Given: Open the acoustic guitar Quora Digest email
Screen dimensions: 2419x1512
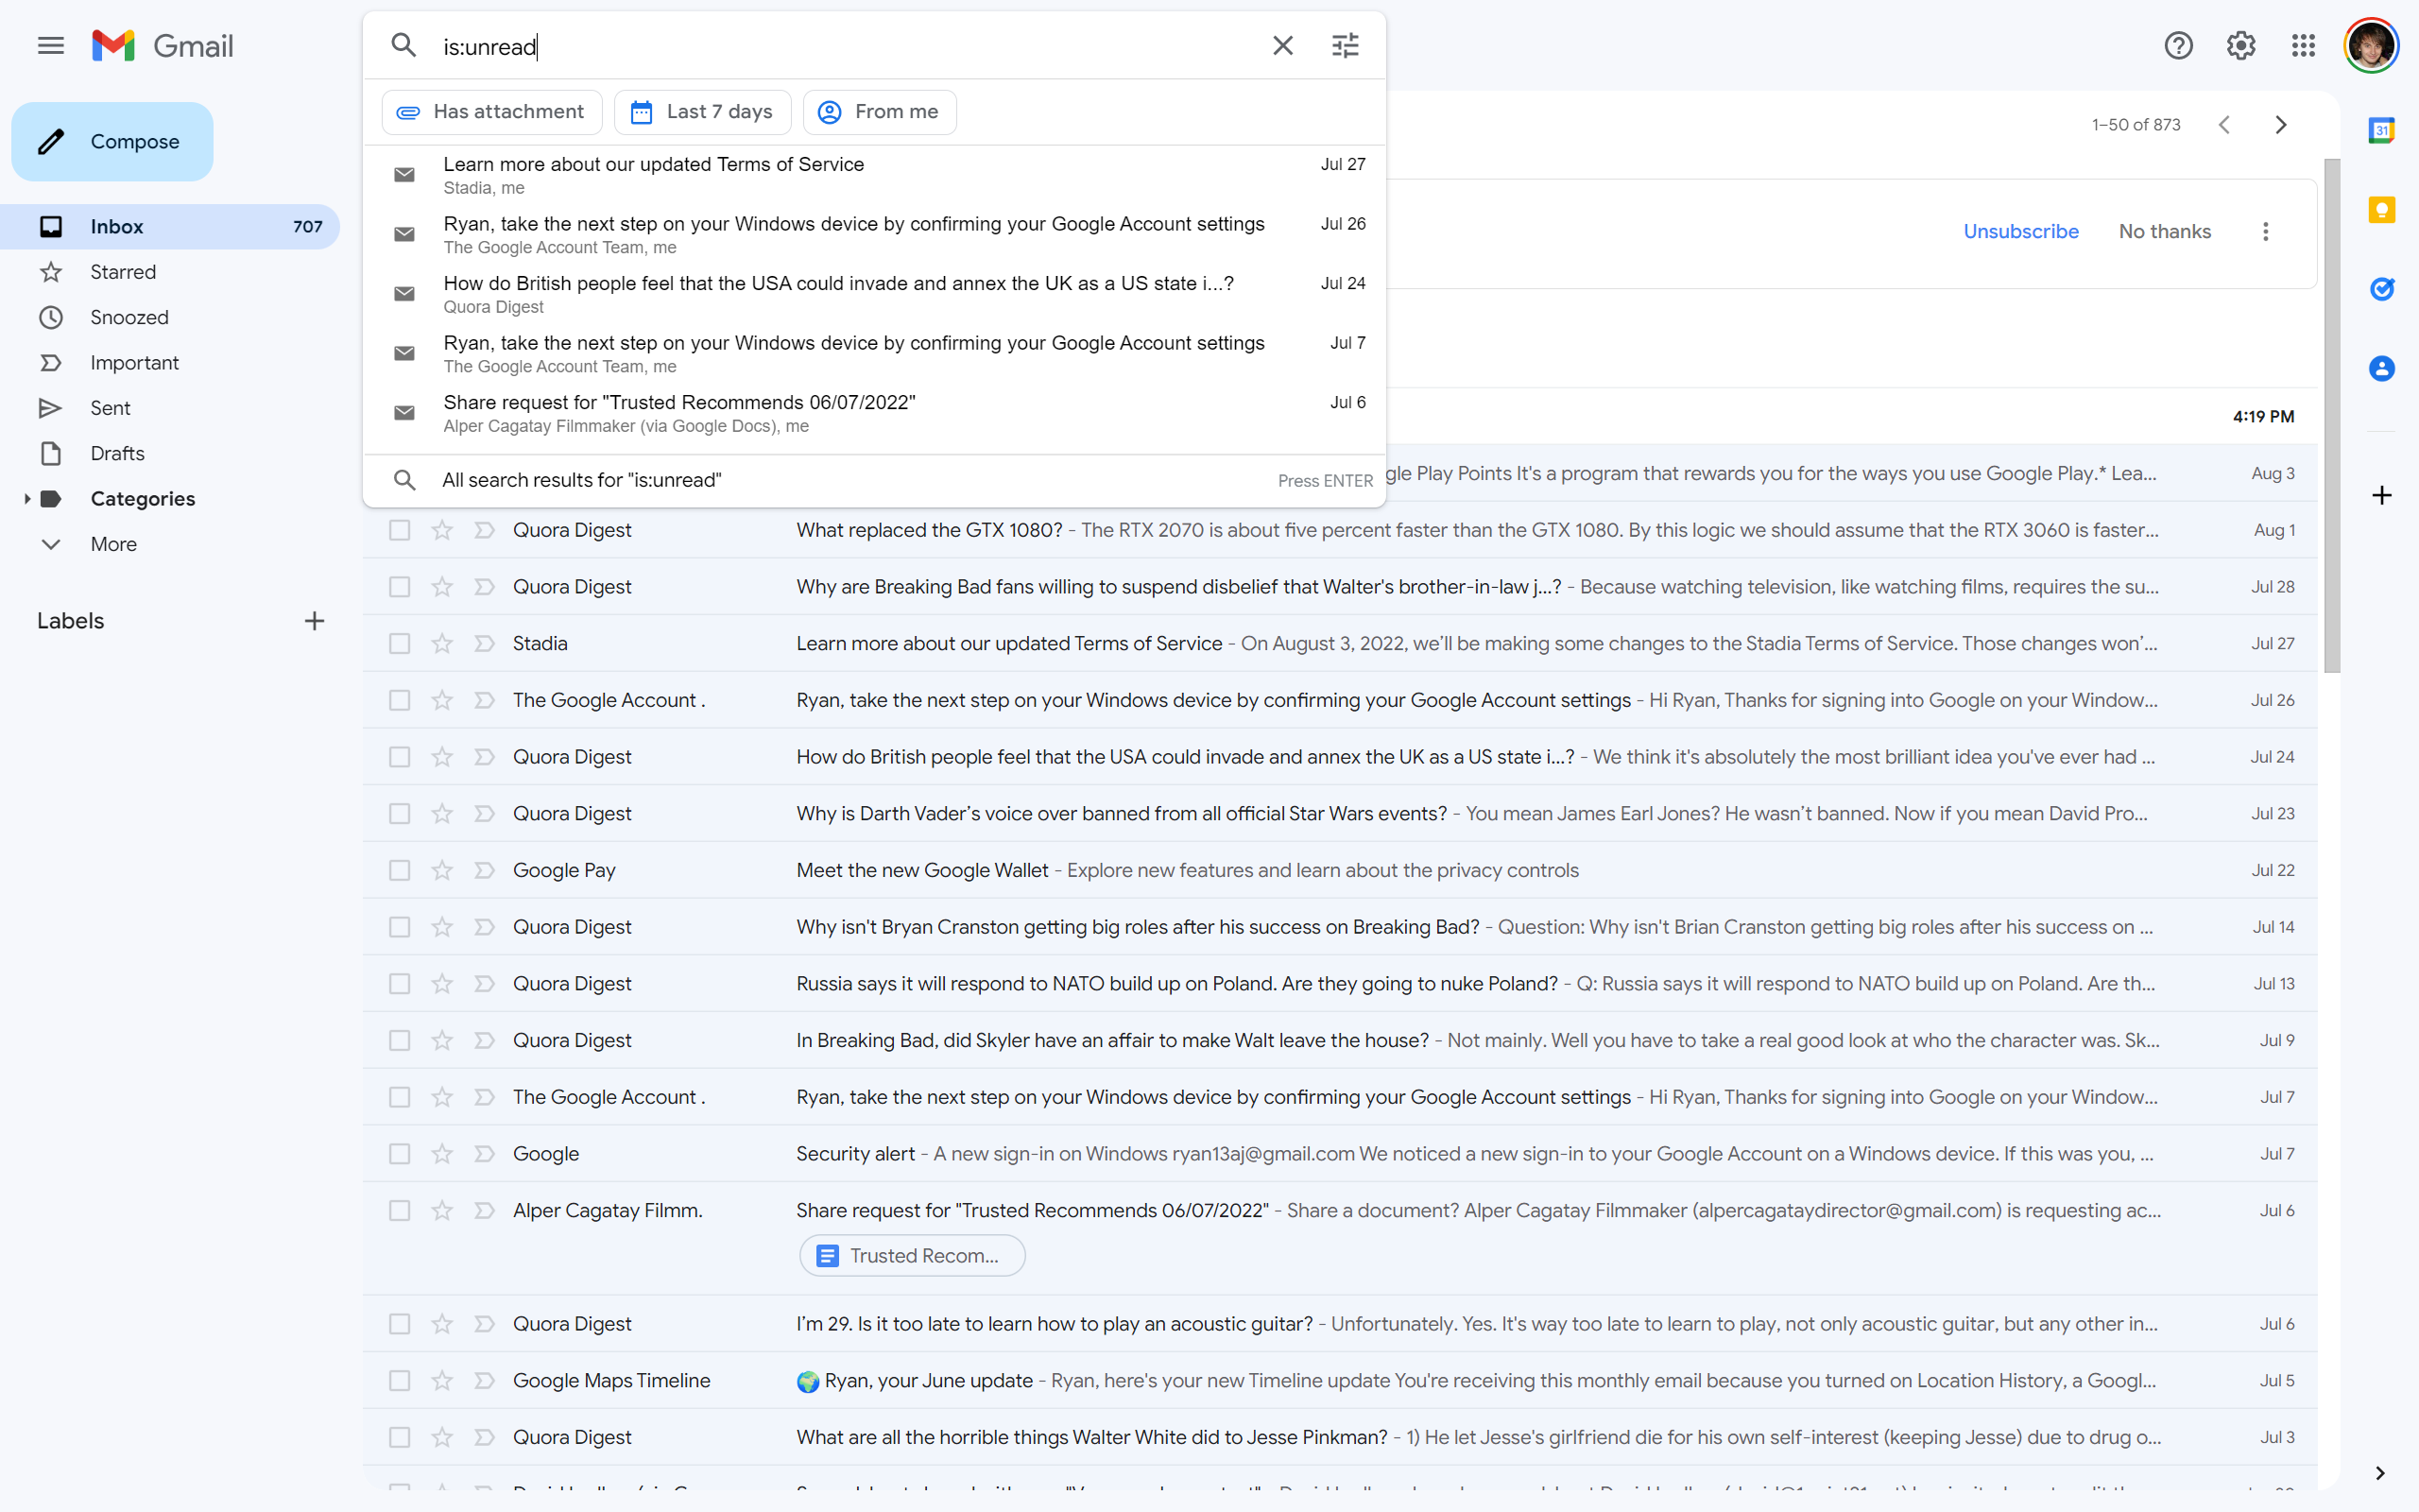Looking at the screenshot, I should (x=1340, y=1324).
